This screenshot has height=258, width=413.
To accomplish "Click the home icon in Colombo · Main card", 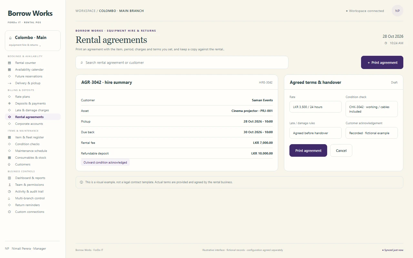I will coord(10,38).
